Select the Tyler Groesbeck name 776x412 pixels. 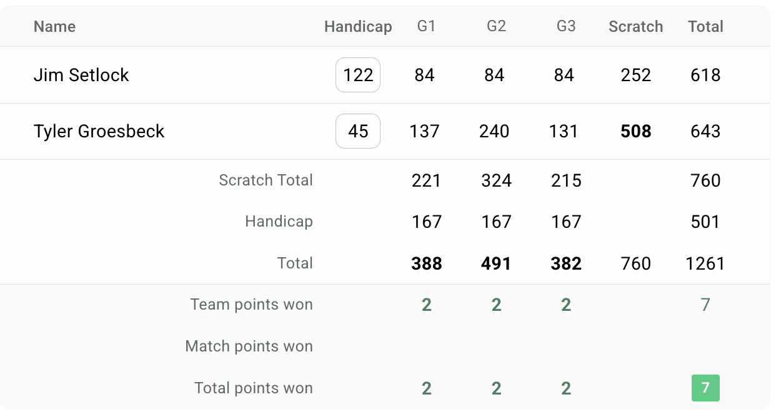pos(99,131)
